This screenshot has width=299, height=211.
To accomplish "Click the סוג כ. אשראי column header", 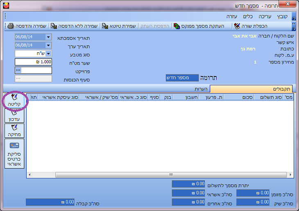I will point(134,97).
